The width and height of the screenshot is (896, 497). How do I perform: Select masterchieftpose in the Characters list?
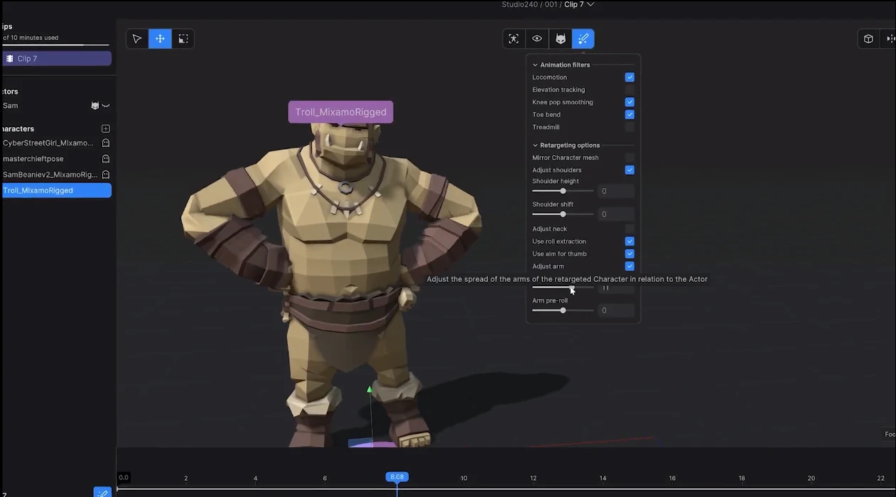click(43, 158)
